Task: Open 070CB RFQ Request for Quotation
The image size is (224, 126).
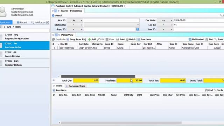Action: click(x=25, y=36)
